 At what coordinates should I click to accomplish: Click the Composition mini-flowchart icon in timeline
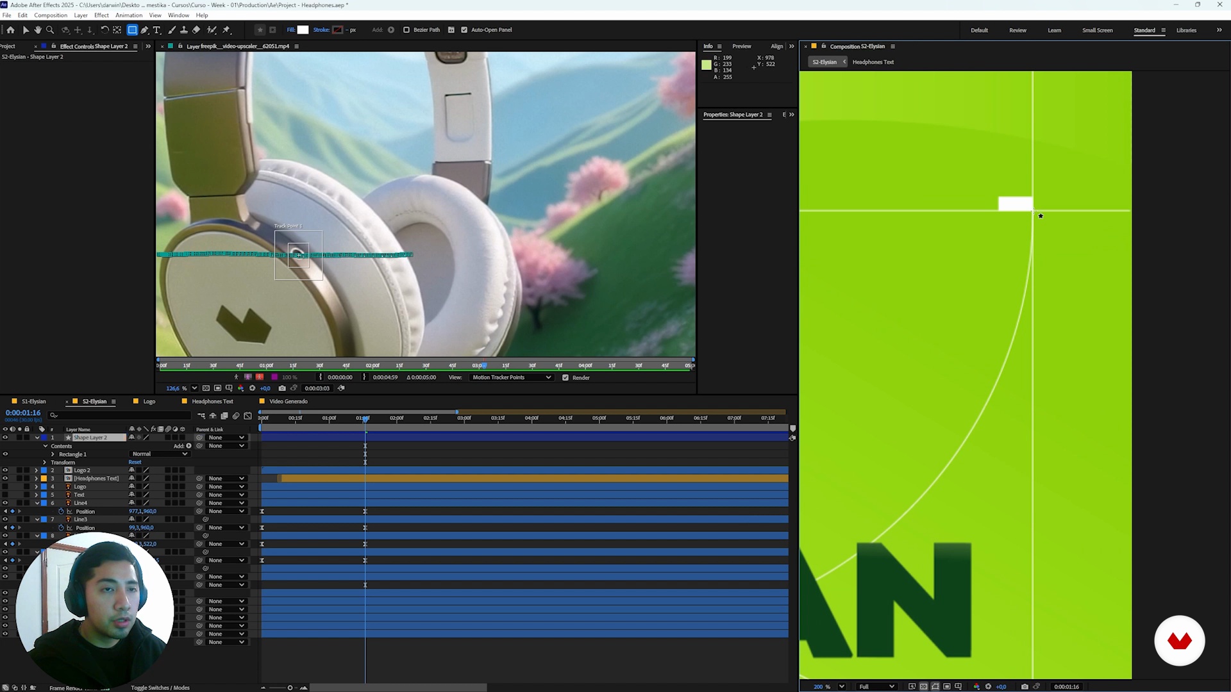(x=201, y=416)
